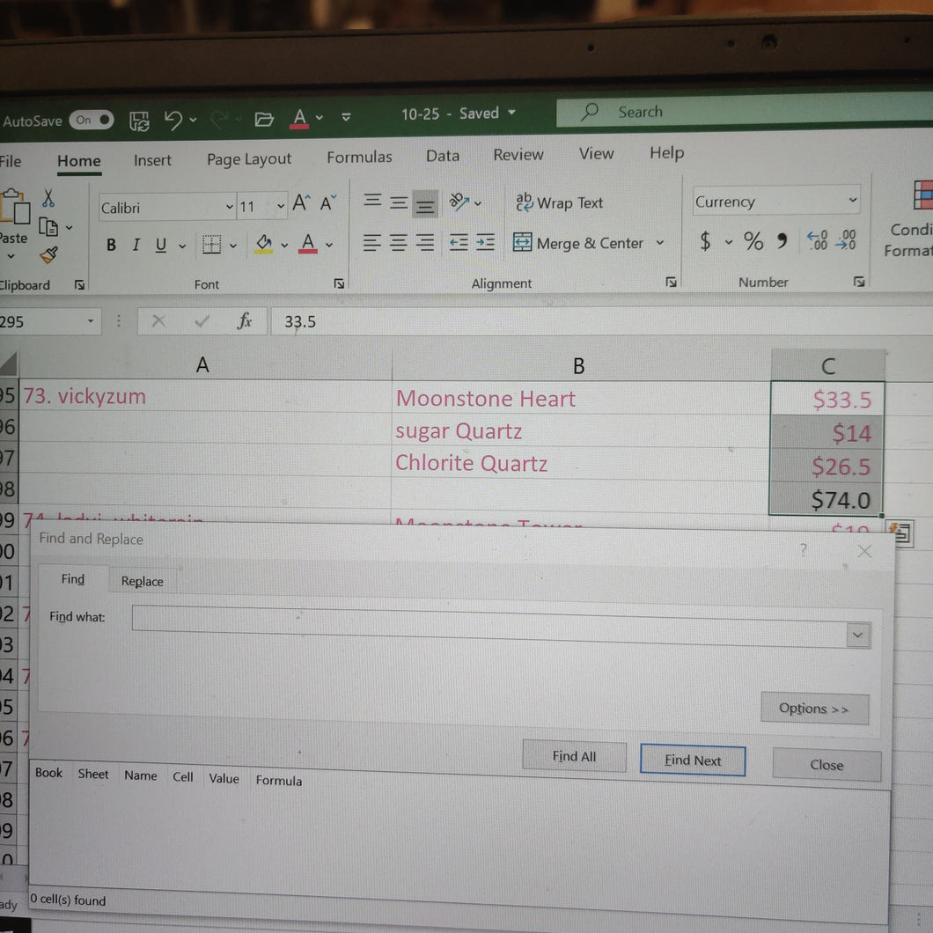
Task: Click Insert Function fx icon
Action: (x=244, y=321)
